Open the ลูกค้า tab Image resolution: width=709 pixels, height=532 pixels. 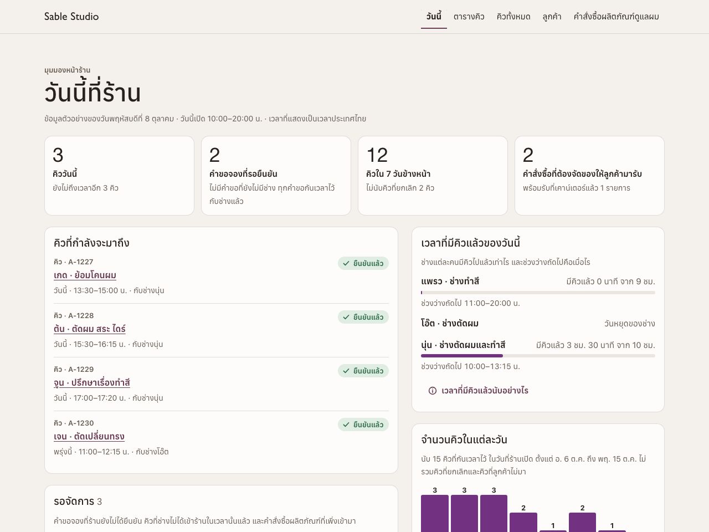pos(552,17)
